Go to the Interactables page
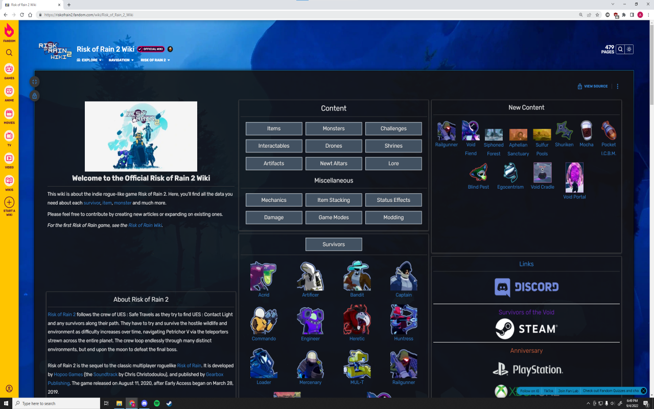Screen dimensions: 654x409 274,146
